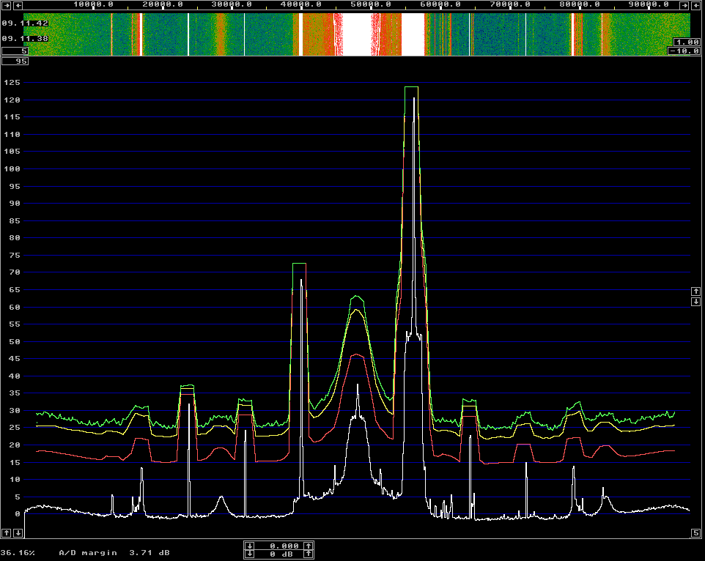Viewport: 705px width, 561px height.
Task: Click the waterfall averages box showing 5
Action: coord(15,51)
